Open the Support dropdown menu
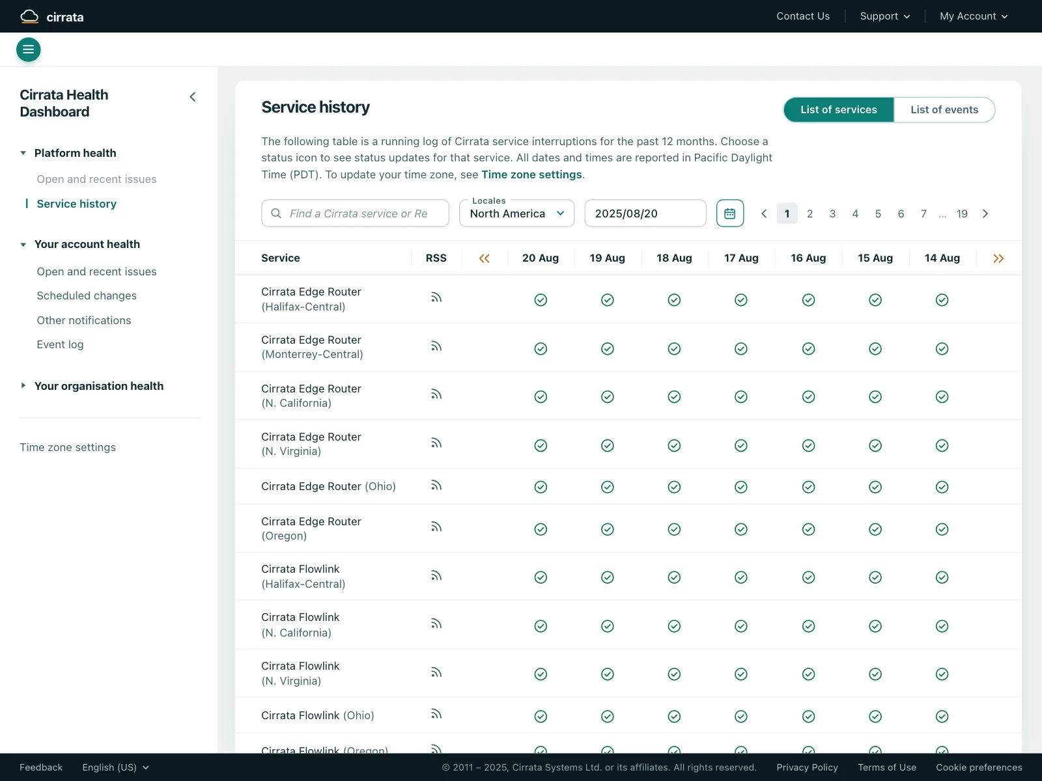 click(885, 16)
